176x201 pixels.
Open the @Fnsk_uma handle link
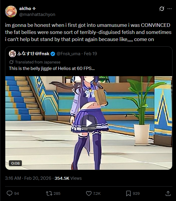click(x=68, y=54)
